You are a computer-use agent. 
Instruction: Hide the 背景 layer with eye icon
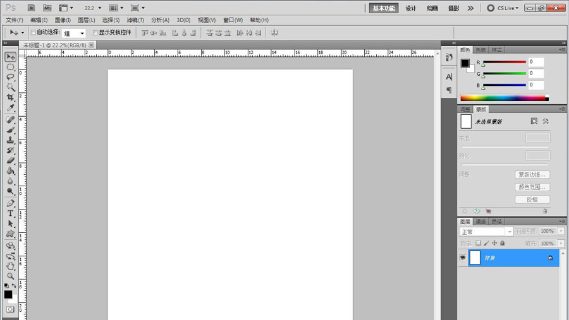[x=463, y=258]
